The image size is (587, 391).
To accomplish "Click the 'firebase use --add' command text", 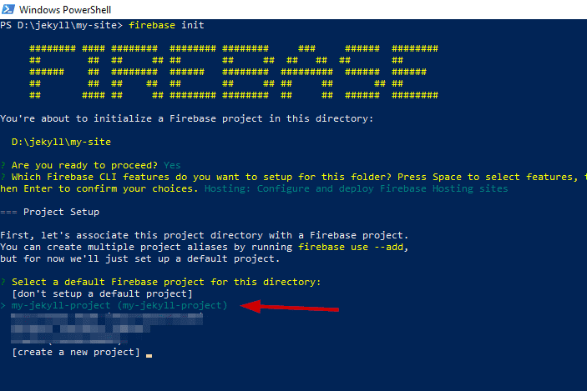I will click(353, 247).
